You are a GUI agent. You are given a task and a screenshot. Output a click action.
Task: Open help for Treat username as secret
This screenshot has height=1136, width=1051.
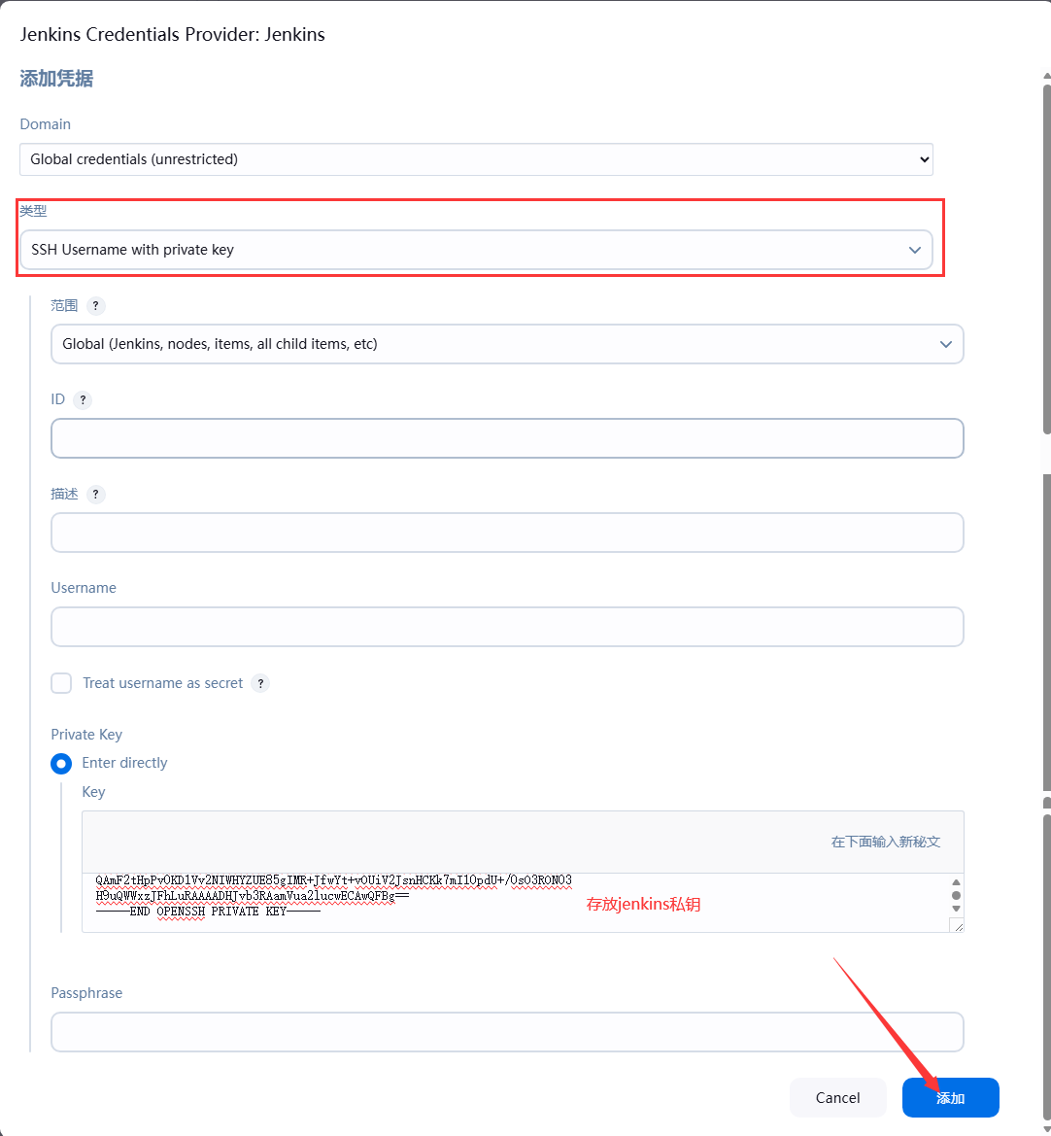pyautogui.click(x=260, y=683)
